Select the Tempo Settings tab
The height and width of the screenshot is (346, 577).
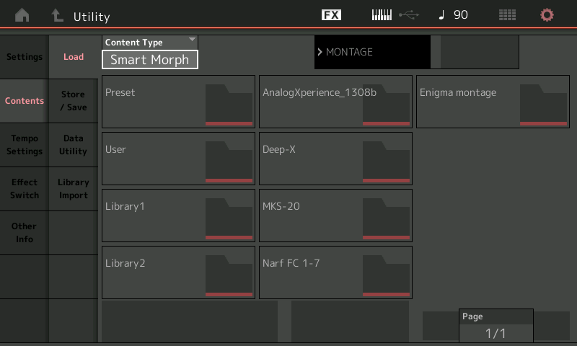pos(25,145)
